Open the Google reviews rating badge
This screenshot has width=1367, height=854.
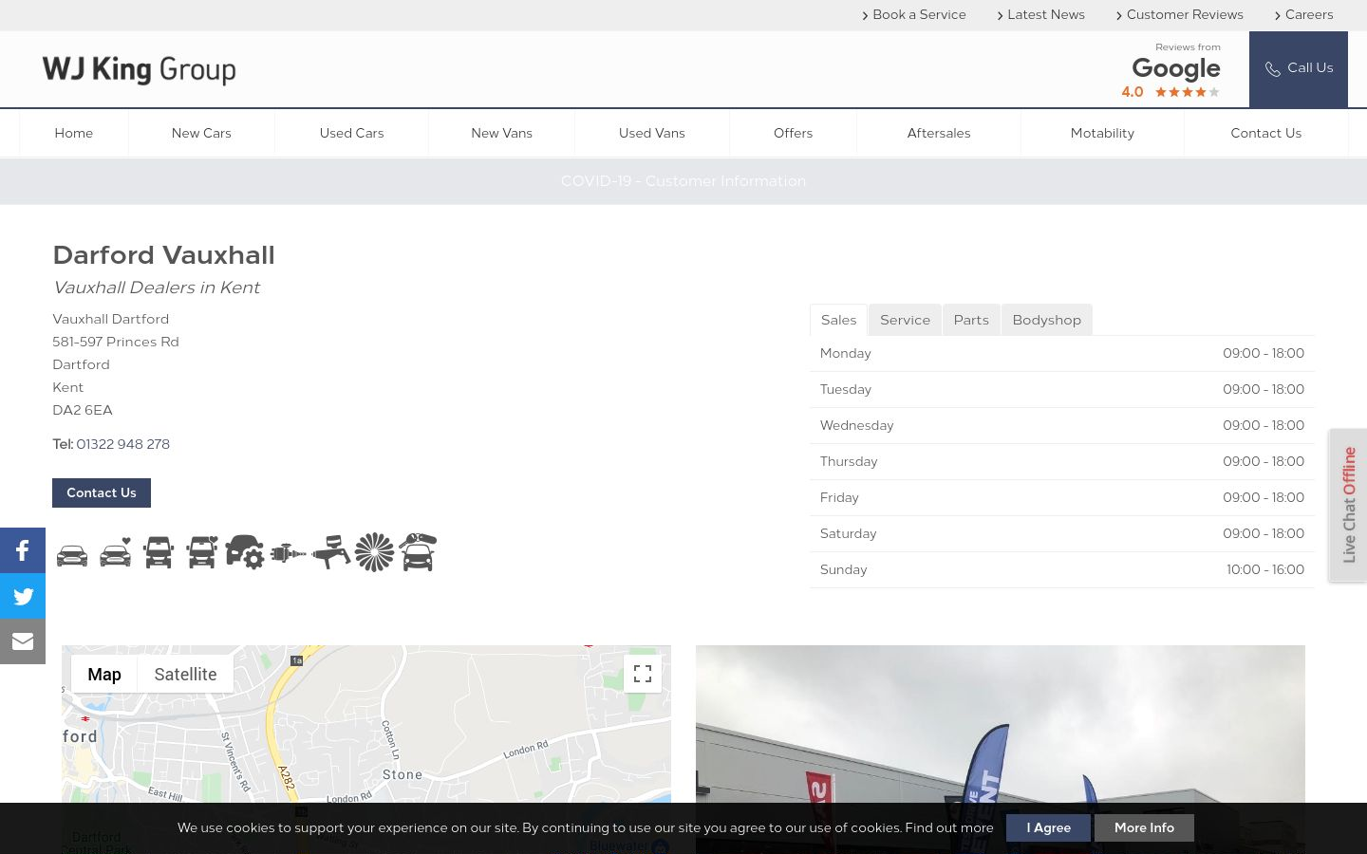click(1171, 72)
